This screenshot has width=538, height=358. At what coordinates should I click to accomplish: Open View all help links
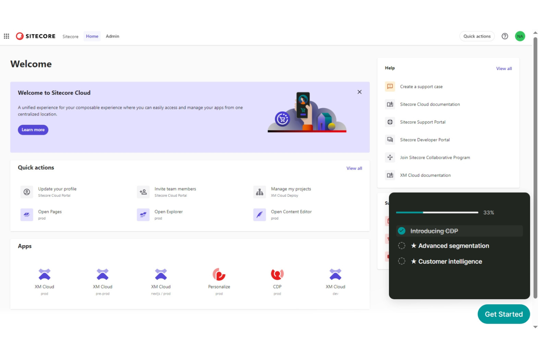(503, 68)
